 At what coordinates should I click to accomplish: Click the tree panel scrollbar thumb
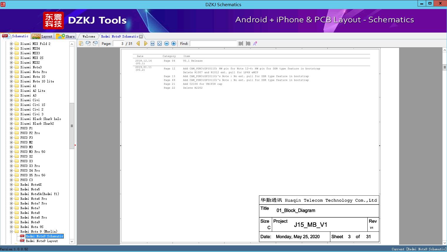click(72, 126)
